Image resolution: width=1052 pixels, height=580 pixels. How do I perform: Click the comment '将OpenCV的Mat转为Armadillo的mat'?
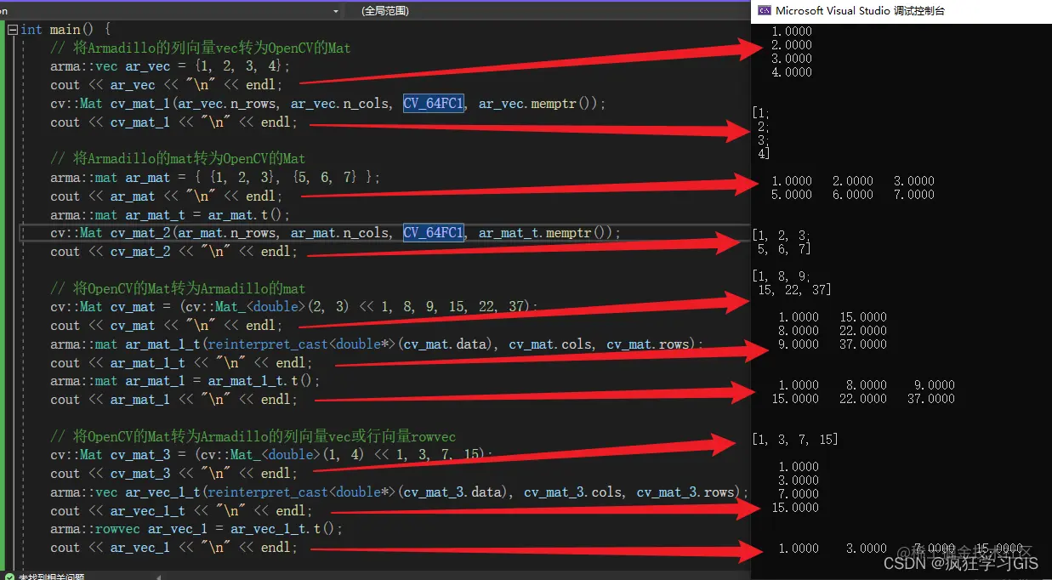coord(178,288)
